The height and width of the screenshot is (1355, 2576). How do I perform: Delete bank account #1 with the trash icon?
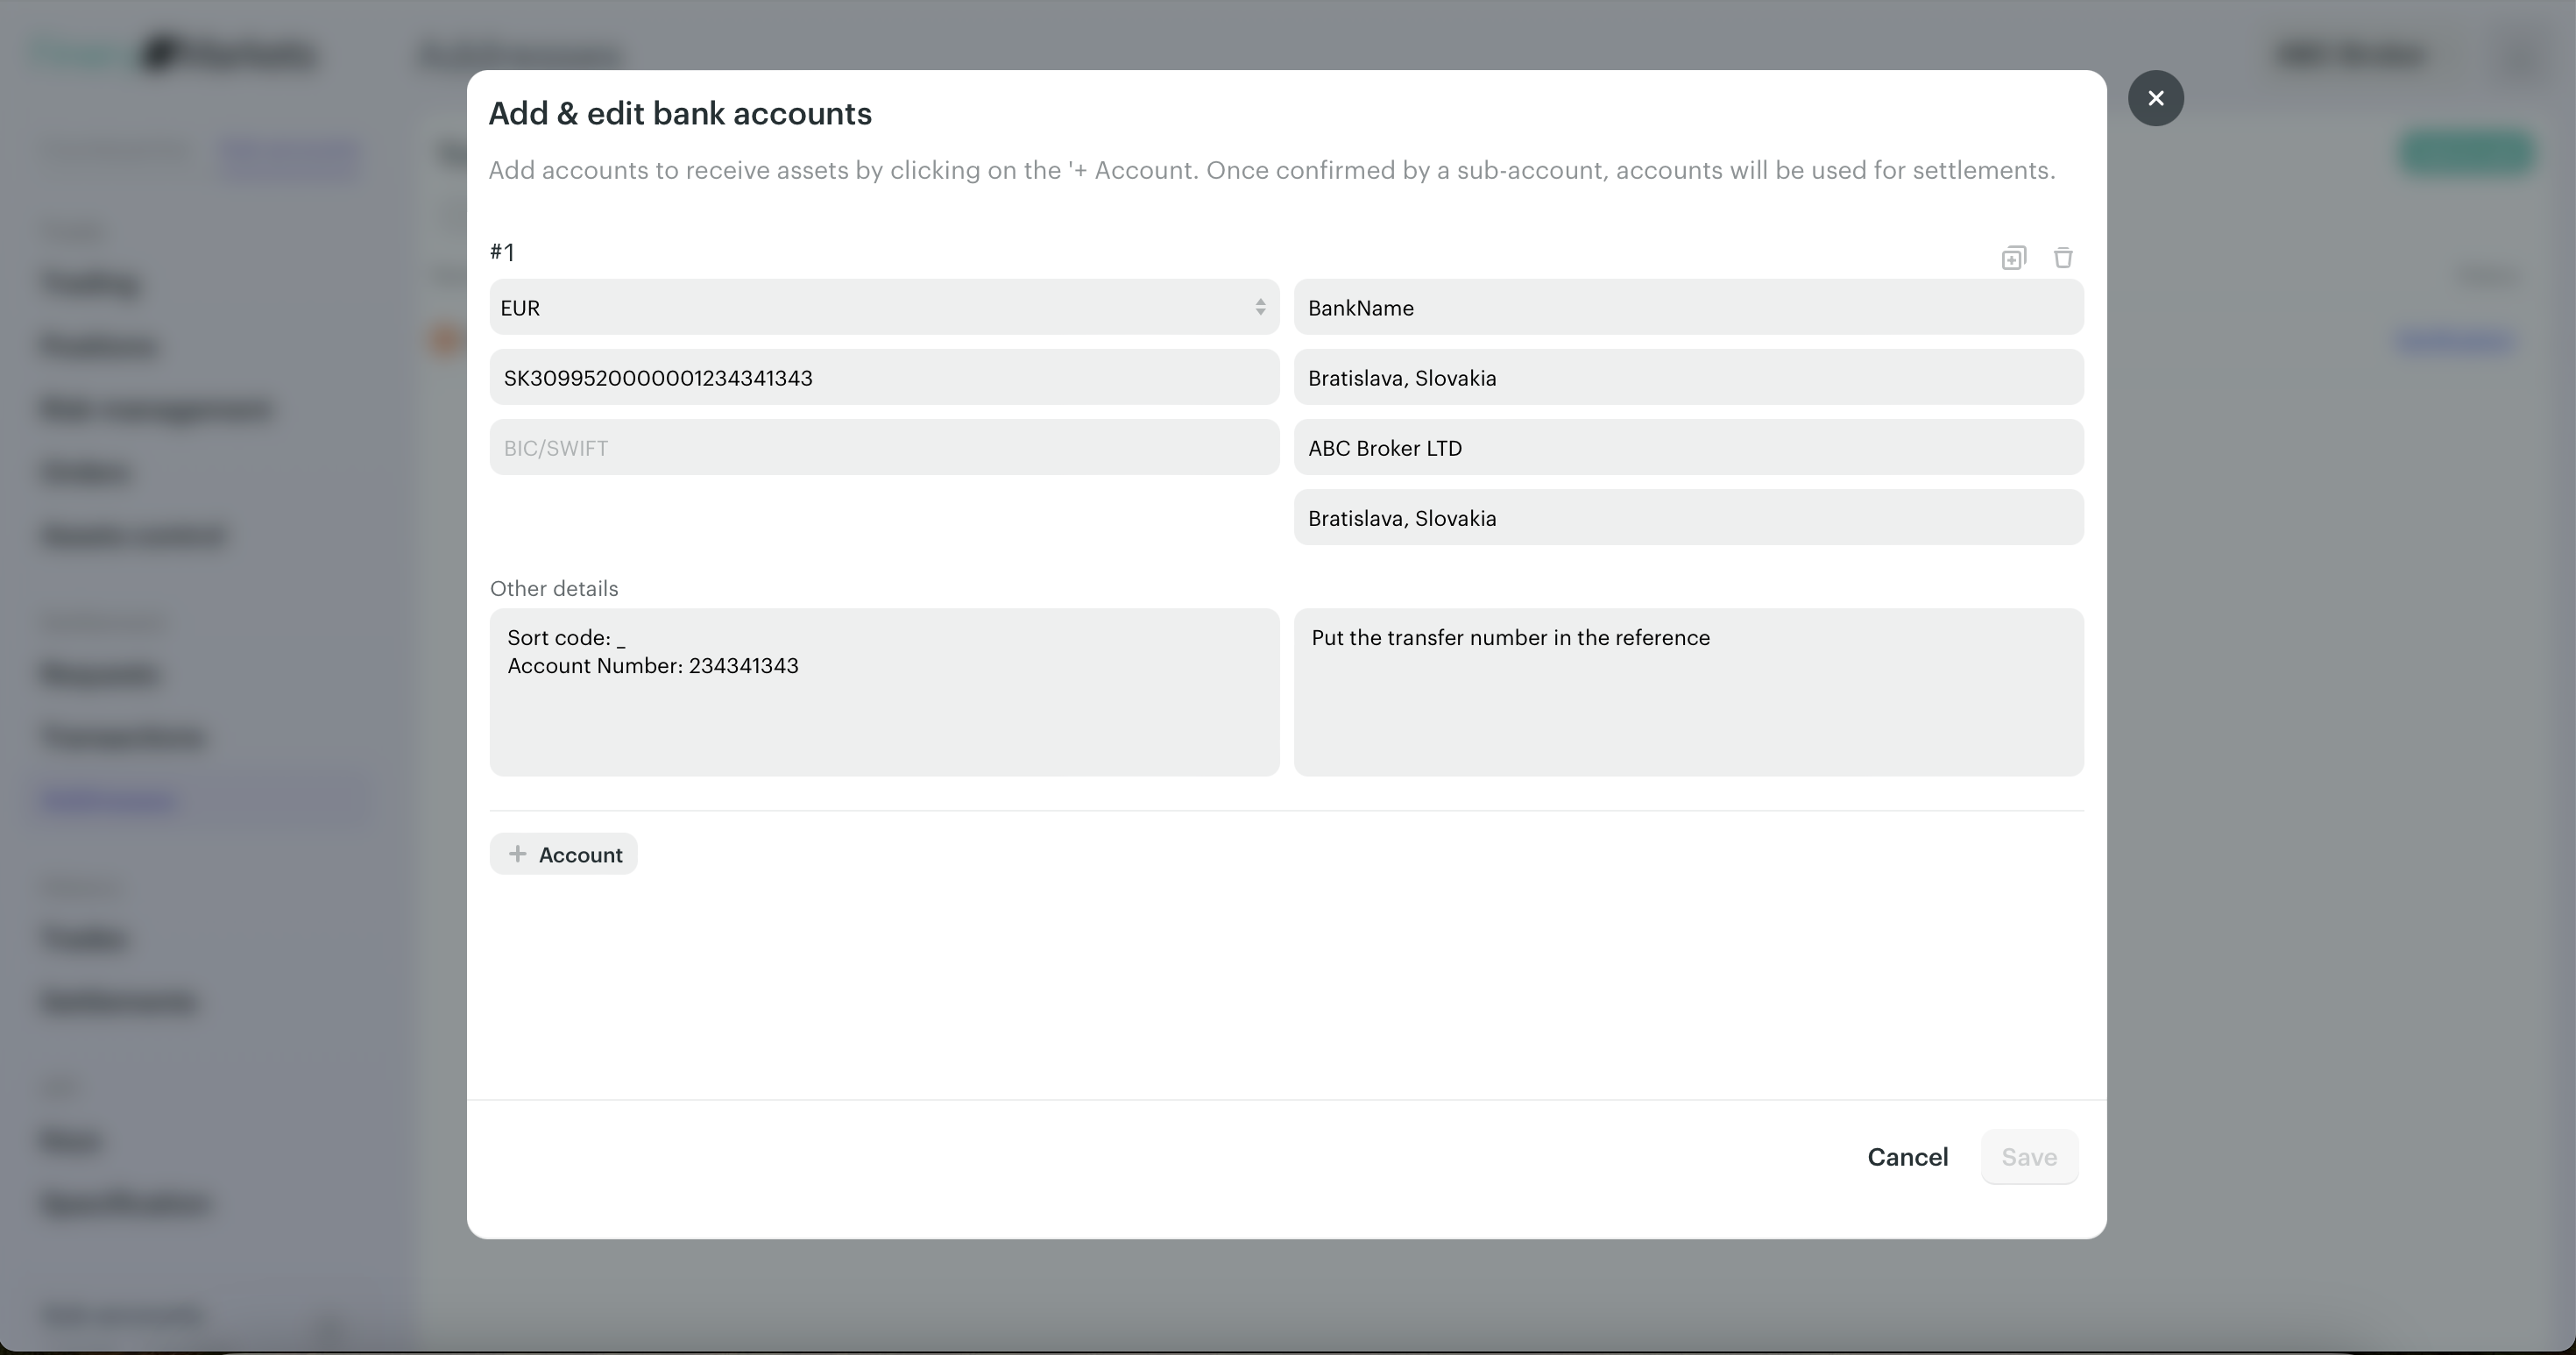[x=2063, y=258]
